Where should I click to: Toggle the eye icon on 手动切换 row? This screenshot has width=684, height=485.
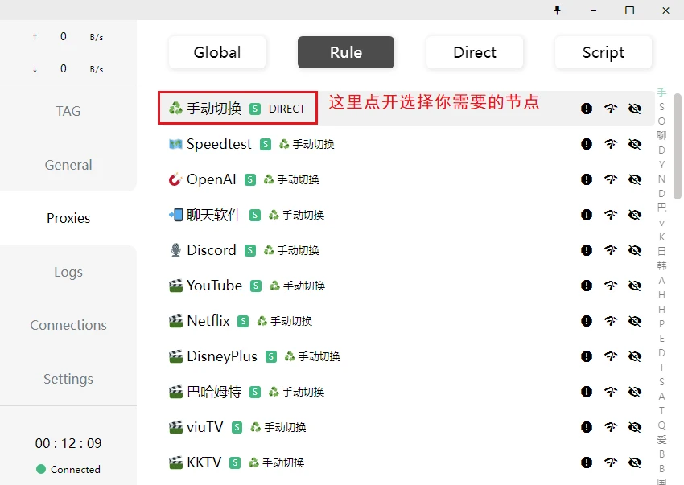[x=635, y=109]
